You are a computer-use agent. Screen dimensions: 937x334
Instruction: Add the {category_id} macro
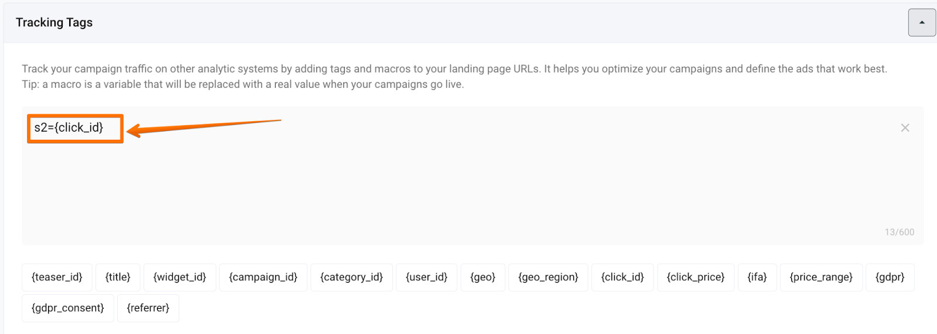click(x=351, y=277)
